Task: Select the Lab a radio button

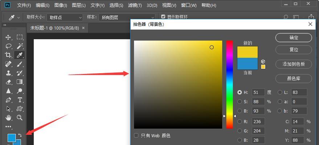Action: point(280,101)
